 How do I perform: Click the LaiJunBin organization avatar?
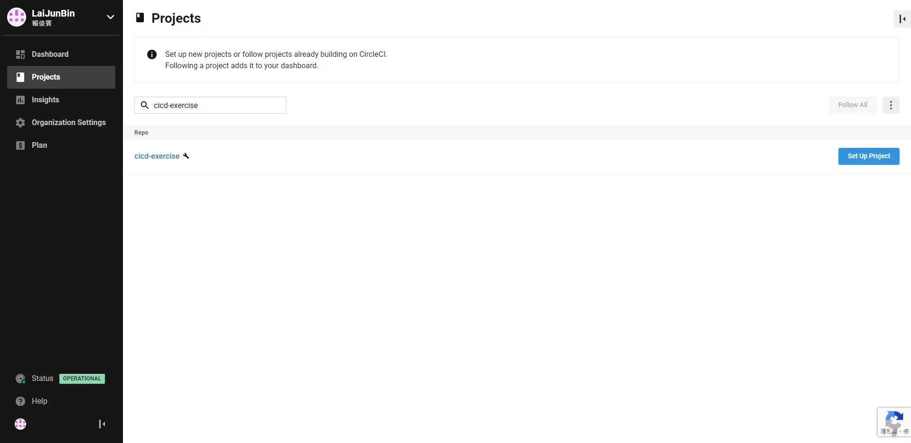tap(17, 17)
